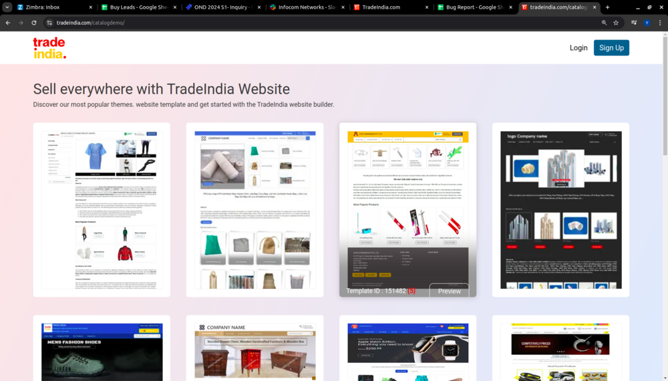The image size is (668, 381).
Task: Close the Bug Report tab
Action: (511, 7)
